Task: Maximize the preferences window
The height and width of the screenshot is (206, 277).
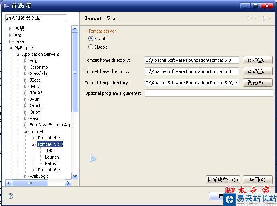Action: pos(255,6)
